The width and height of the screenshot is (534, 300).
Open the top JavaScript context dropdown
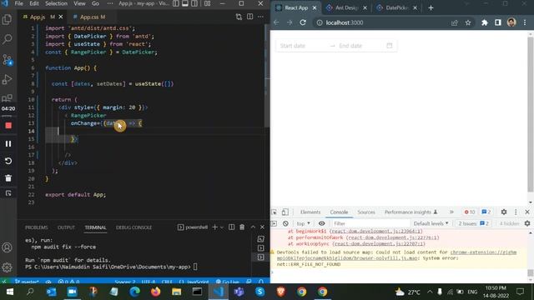pos(303,223)
